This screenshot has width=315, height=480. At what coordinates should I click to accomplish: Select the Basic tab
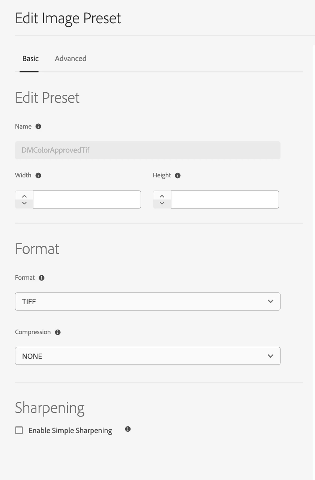[30, 58]
